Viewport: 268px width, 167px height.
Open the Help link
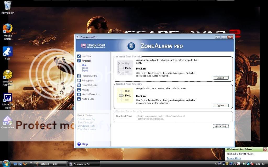pyautogui.click(x=85, y=144)
